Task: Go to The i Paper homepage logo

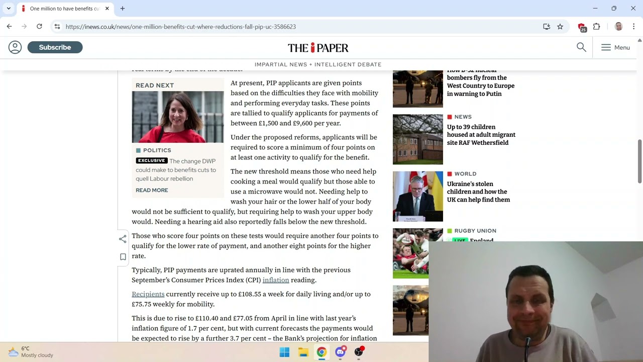Action: pyautogui.click(x=318, y=48)
